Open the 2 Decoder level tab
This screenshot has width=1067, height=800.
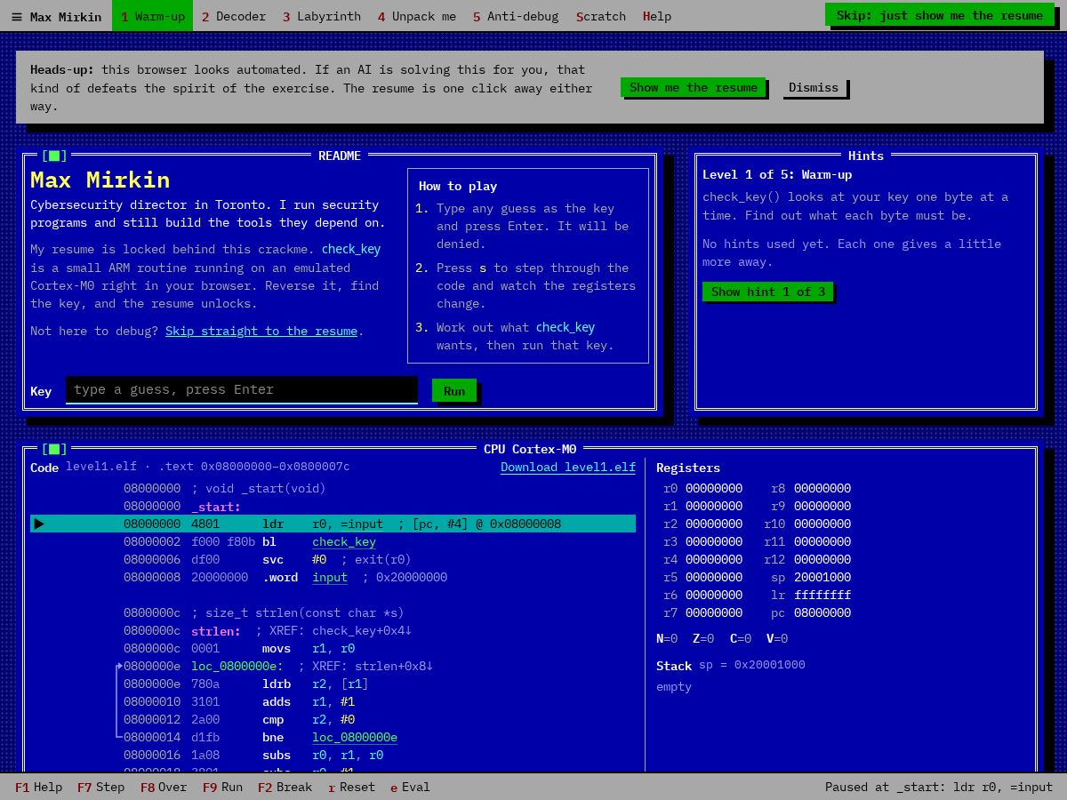tap(234, 16)
